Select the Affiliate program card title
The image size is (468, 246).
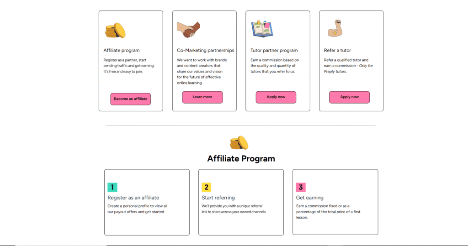click(x=122, y=50)
